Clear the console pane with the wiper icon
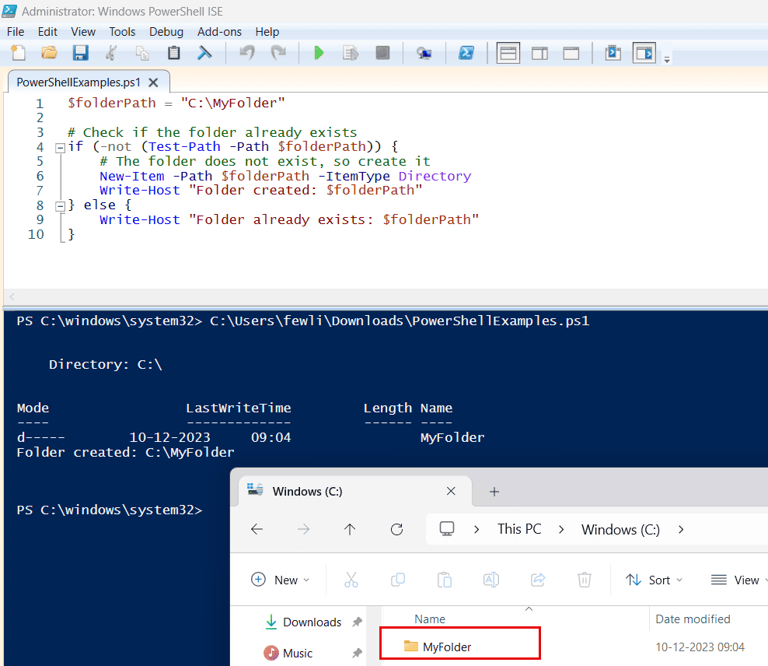 point(204,52)
